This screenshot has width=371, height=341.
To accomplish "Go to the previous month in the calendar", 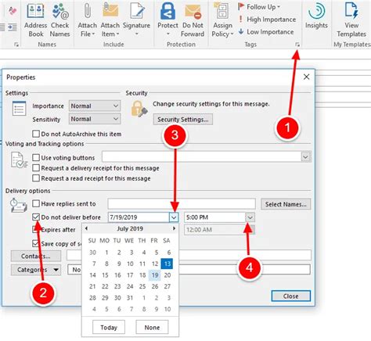I will pyautogui.click(x=86, y=228).
